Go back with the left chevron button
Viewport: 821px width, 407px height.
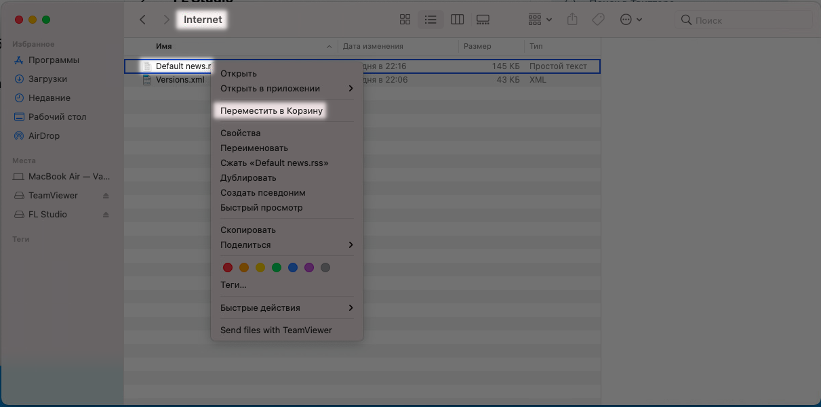click(x=142, y=20)
